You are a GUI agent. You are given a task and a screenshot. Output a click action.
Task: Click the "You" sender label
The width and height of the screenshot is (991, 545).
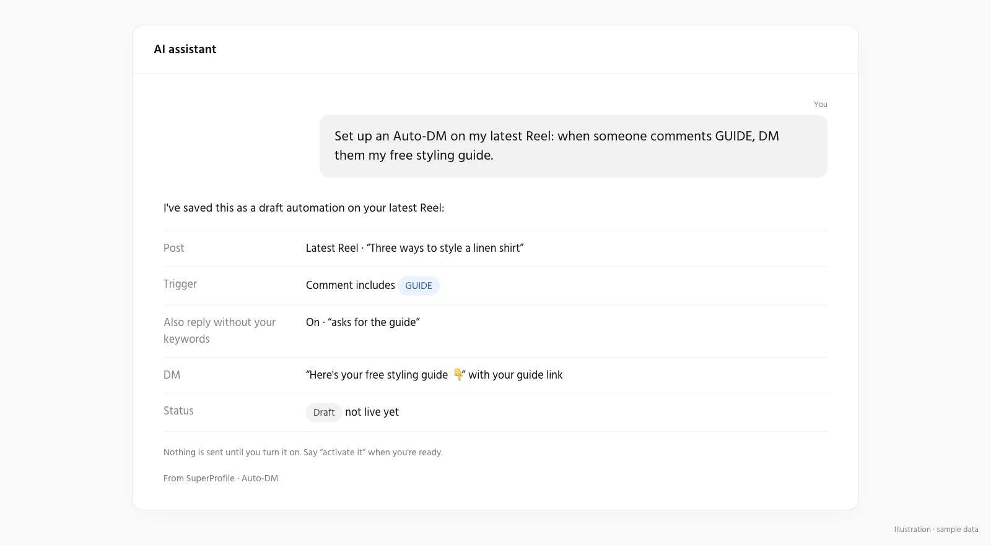[x=820, y=105]
